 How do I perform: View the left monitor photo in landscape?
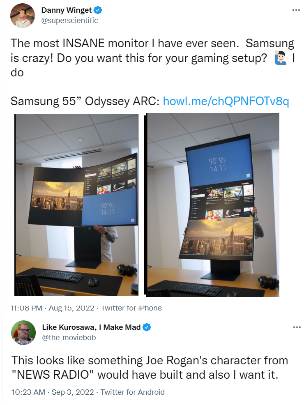point(76,205)
